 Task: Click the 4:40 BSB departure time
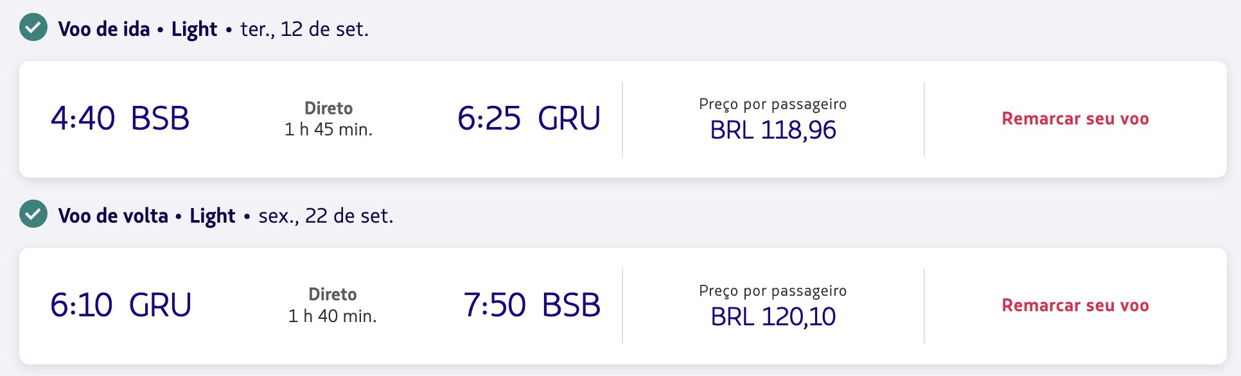click(x=120, y=119)
